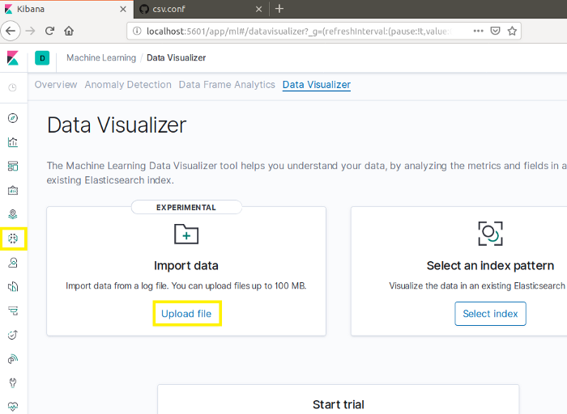Open Logs icon in sidebar
567x414 pixels.
pyautogui.click(x=13, y=286)
